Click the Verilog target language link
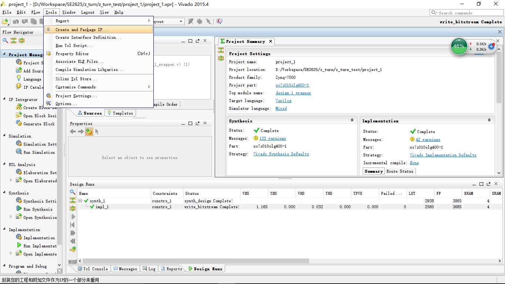505x284 pixels. 284,101
